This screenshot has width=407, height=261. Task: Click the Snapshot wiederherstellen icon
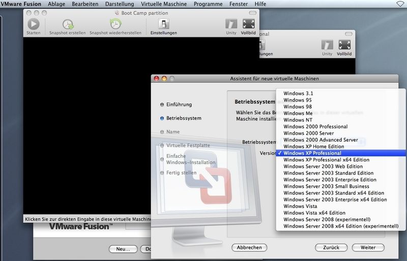(115, 24)
